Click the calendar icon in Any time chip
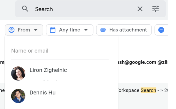 53,30
